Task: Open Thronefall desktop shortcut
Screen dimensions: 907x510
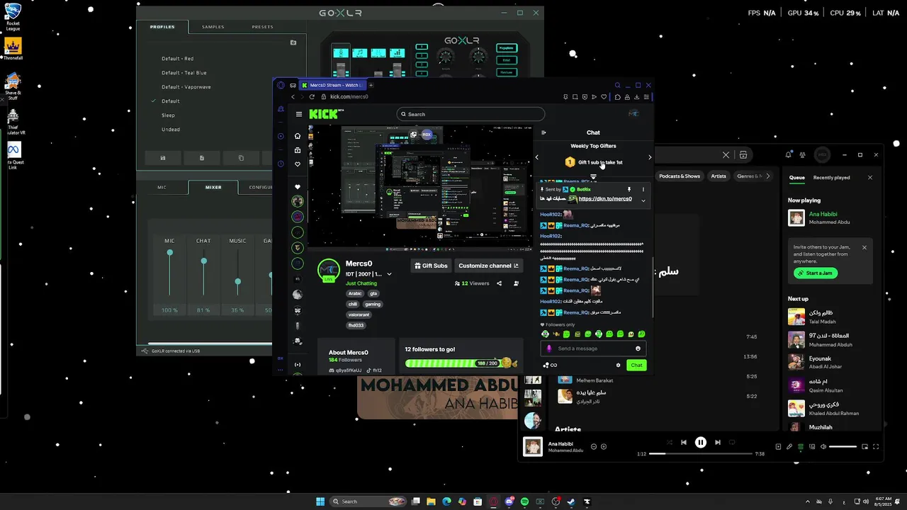Action: [13, 49]
